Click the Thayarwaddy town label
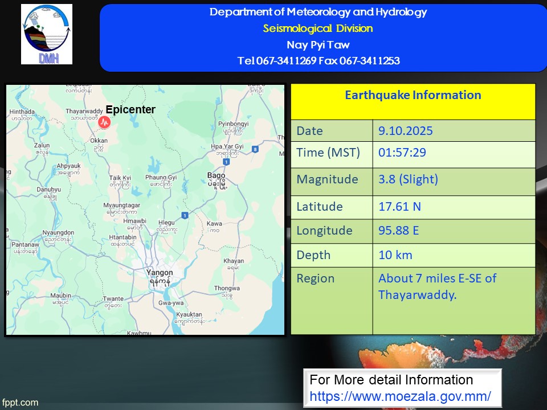The width and height of the screenshot is (547, 410). pyautogui.click(x=84, y=113)
